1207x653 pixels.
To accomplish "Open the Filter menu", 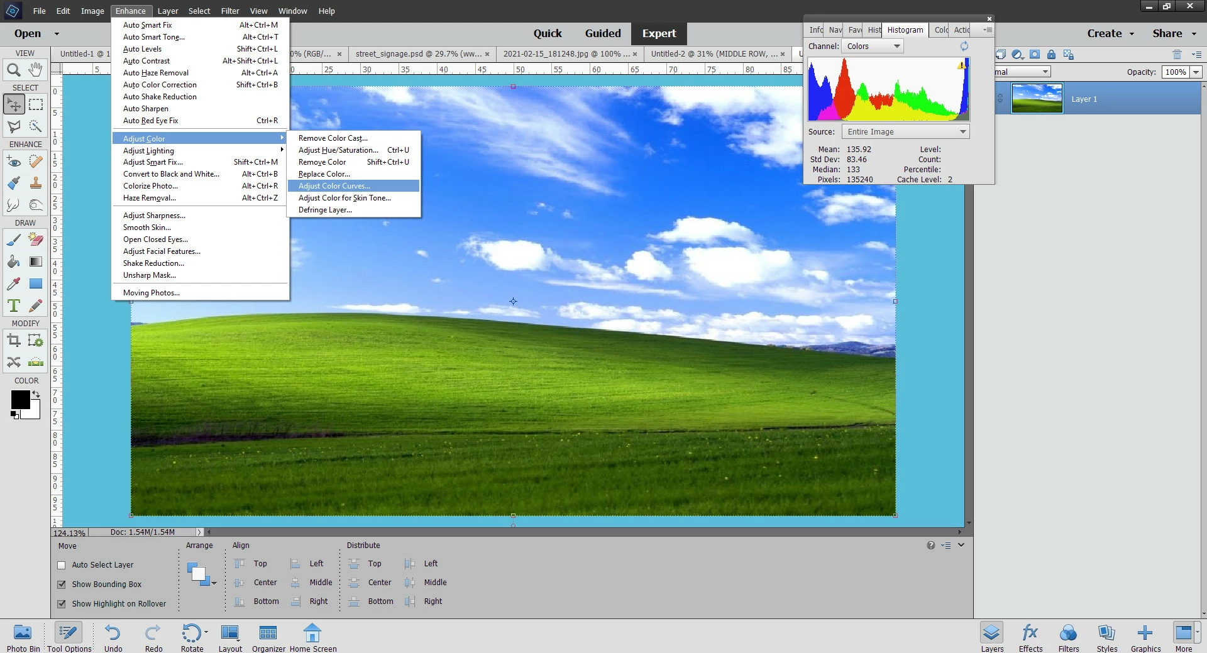I will click(x=230, y=11).
